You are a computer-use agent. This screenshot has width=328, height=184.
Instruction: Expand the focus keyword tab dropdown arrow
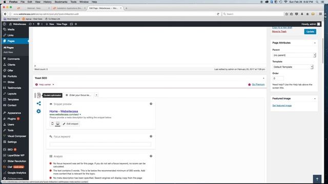[96, 95]
